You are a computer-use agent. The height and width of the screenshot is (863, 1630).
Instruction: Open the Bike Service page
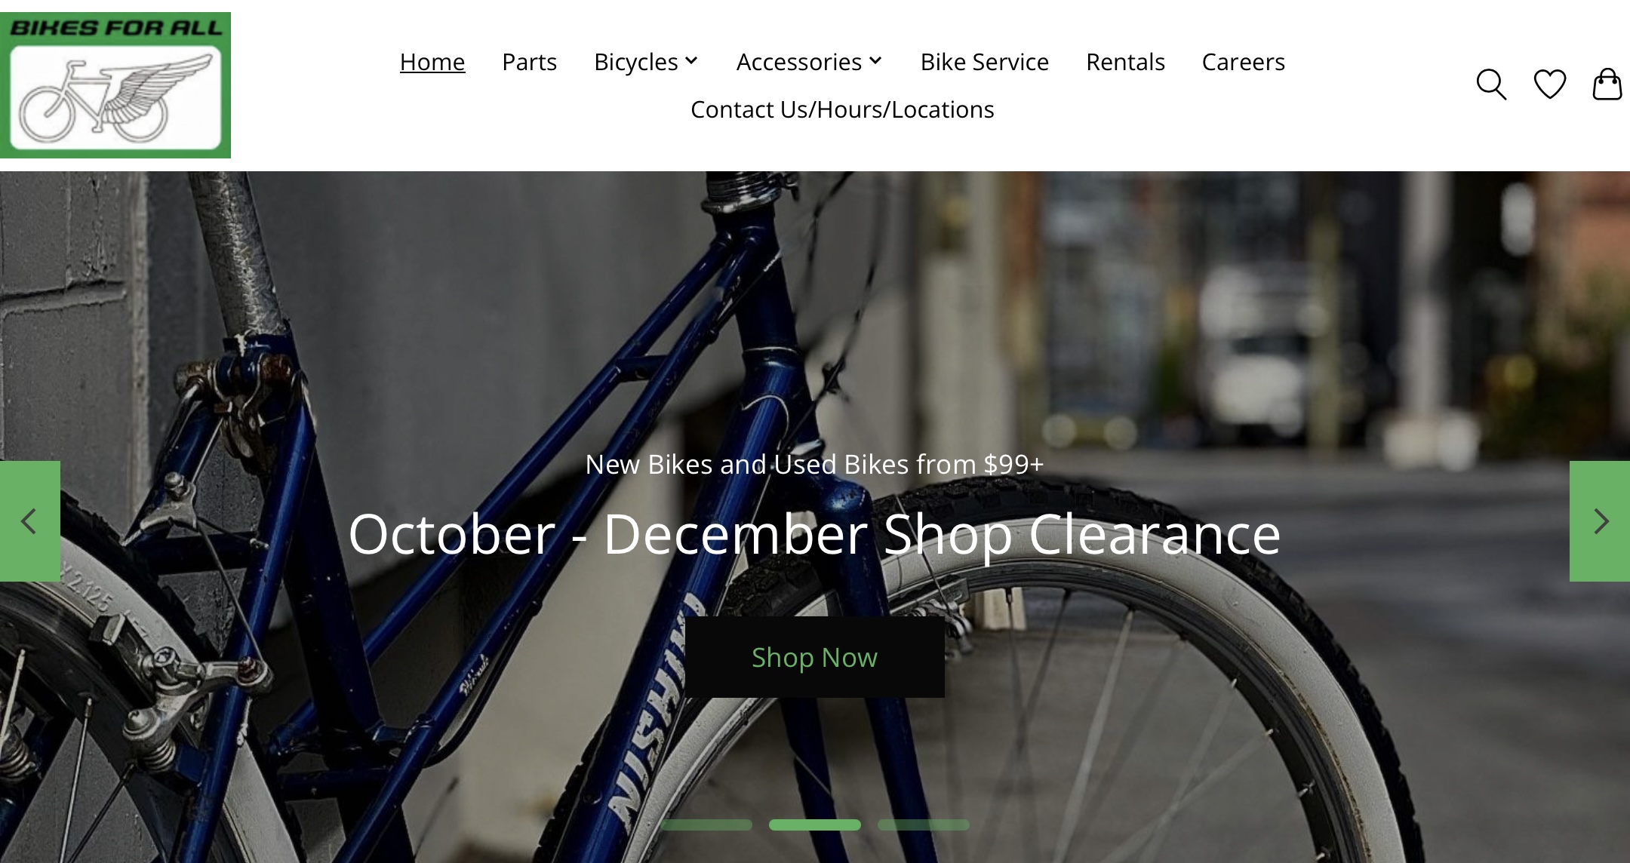coord(985,62)
